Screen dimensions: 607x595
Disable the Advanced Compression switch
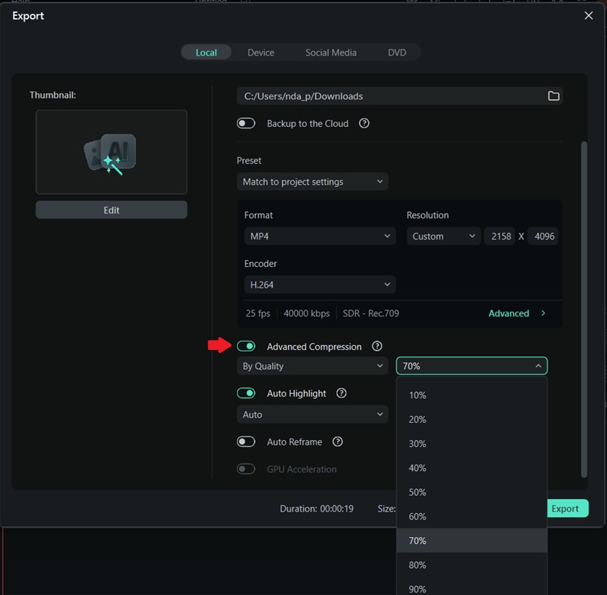click(246, 346)
